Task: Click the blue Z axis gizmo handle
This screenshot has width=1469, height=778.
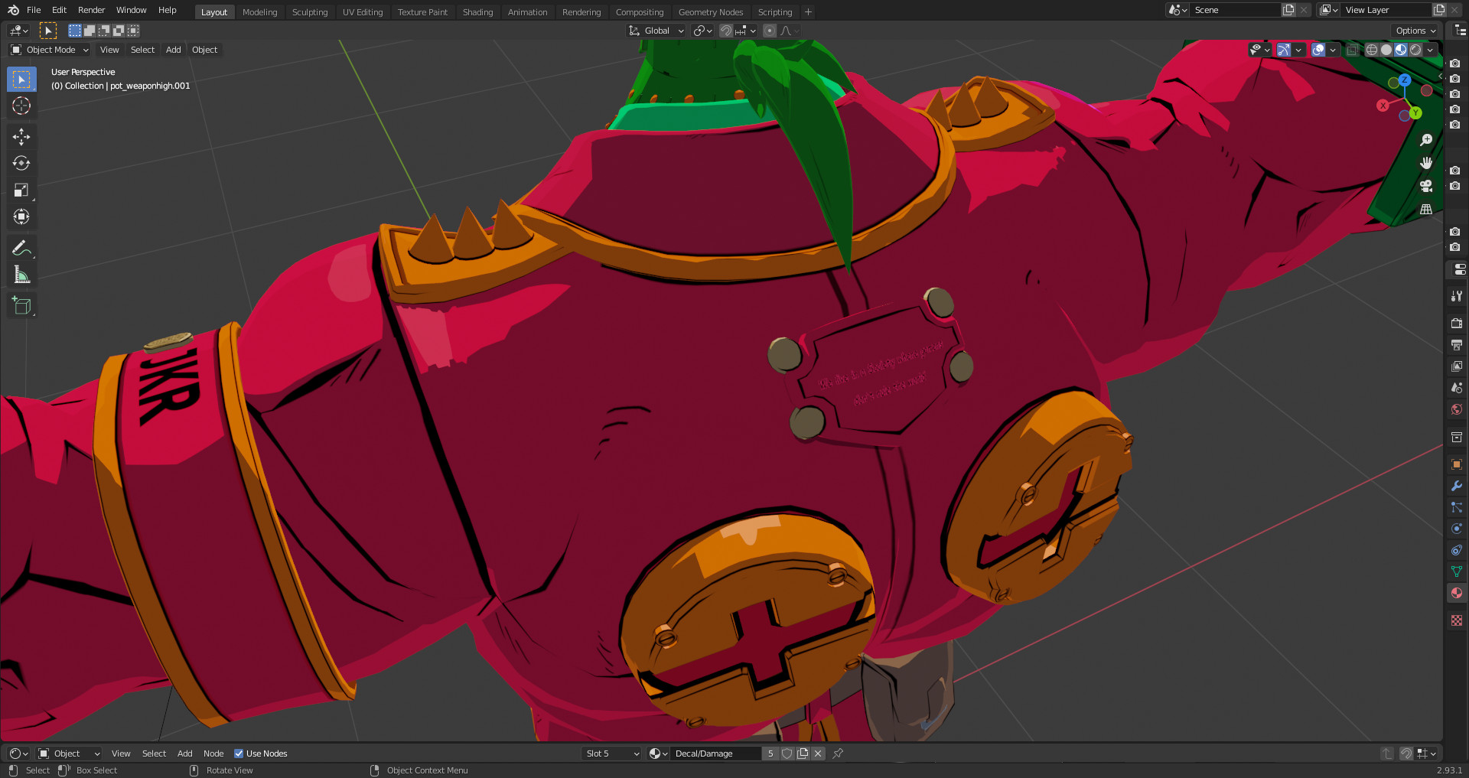Action: point(1405,80)
